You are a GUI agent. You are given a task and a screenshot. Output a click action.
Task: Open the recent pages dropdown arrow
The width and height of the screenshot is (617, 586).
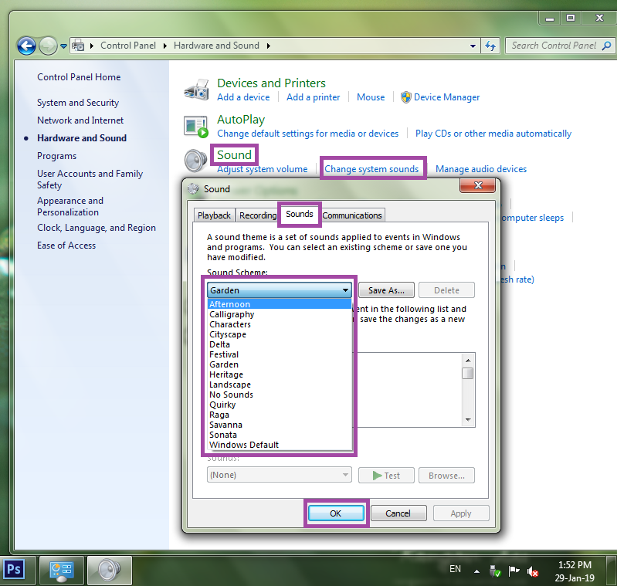(63, 46)
